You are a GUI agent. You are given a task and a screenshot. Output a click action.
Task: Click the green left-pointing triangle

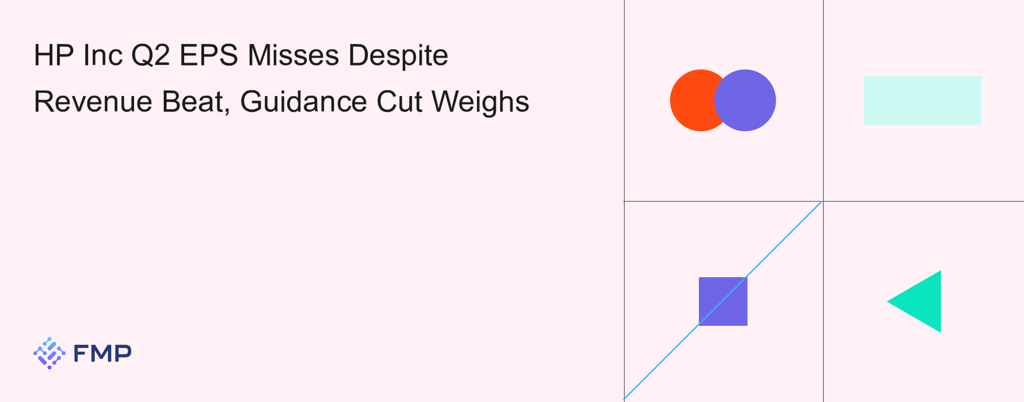(914, 301)
